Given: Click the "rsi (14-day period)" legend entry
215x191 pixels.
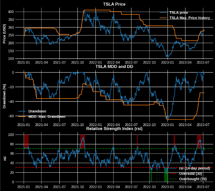Looking at the screenshot, I should coord(195,168).
